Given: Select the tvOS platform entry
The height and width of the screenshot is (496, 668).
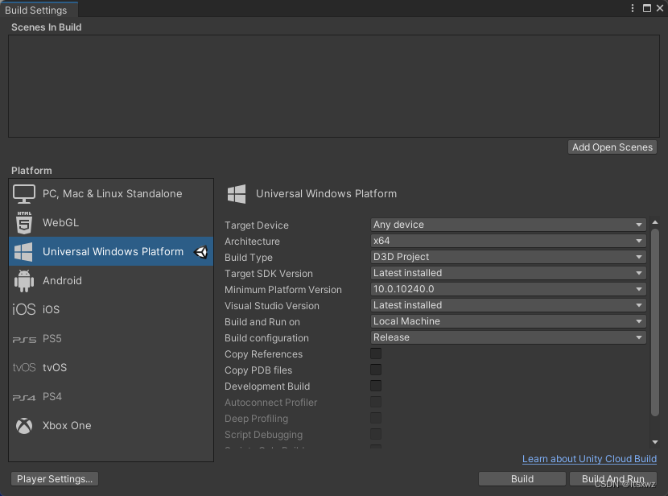Looking at the screenshot, I should click(111, 368).
